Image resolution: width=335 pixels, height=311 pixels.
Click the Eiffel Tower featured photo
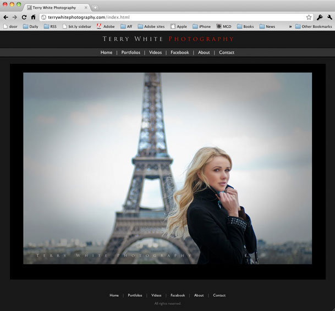coord(167,168)
